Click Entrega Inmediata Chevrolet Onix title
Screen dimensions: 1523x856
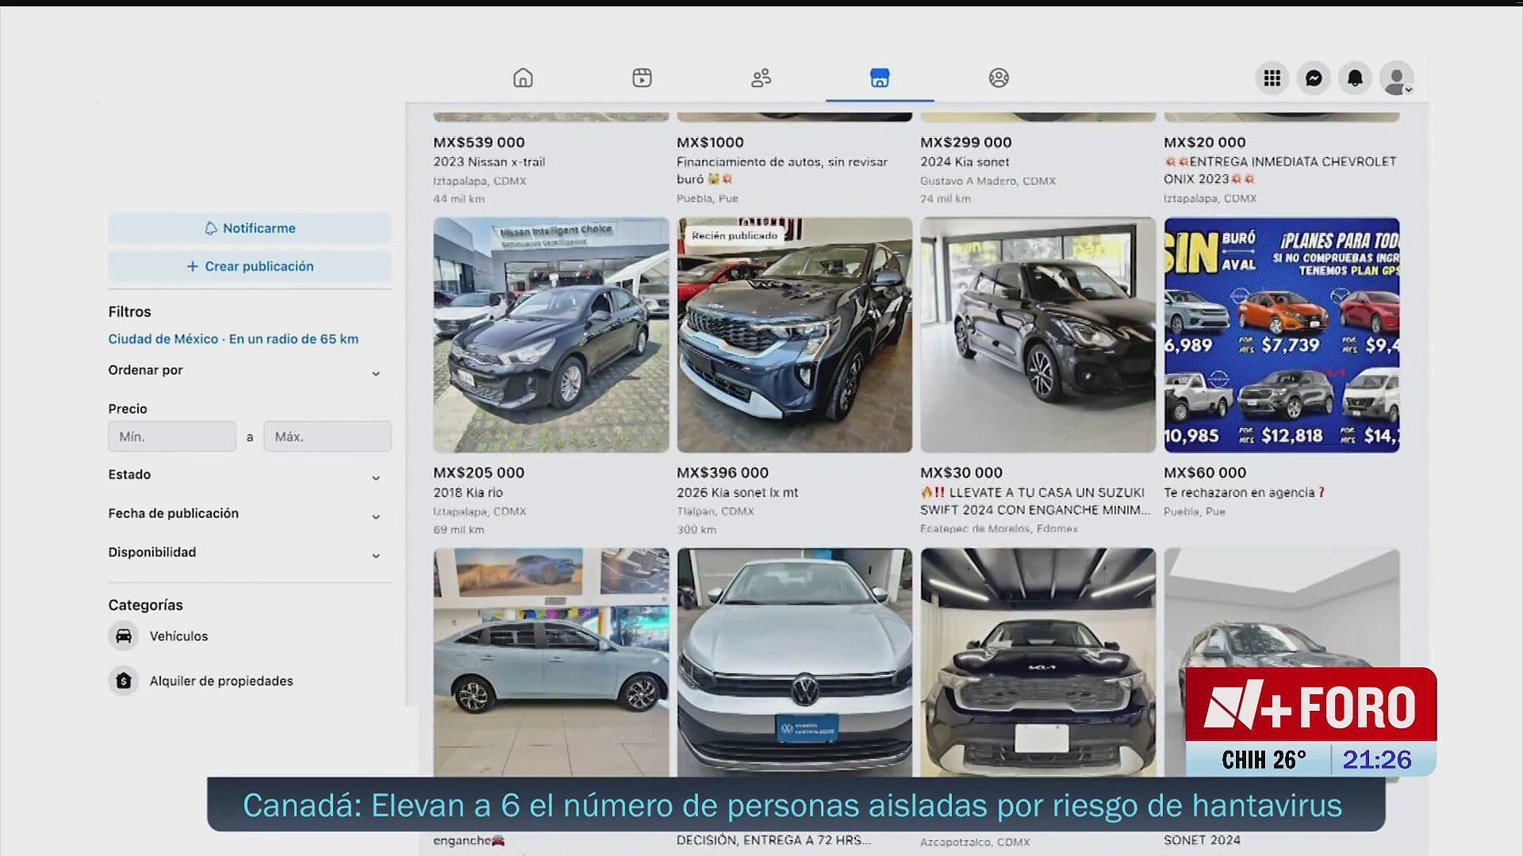click(x=1280, y=170)
